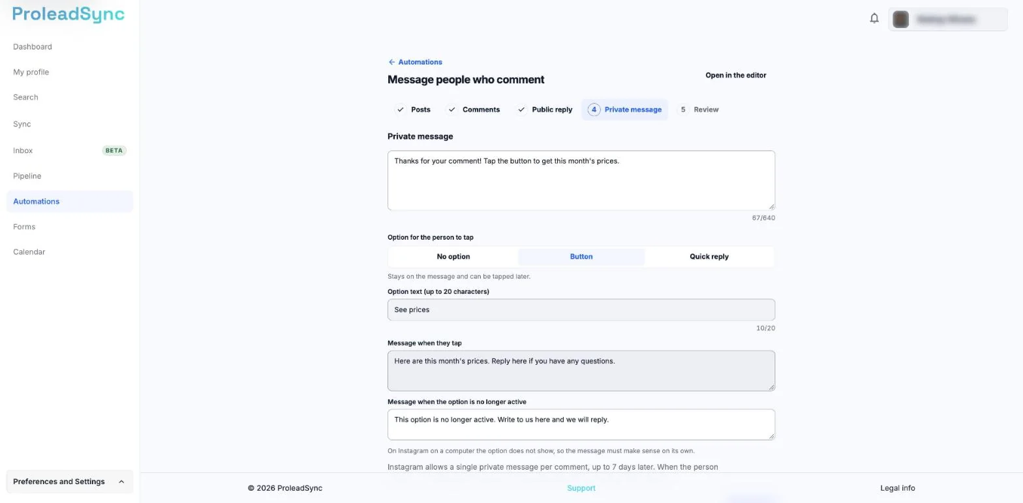Go to the Review step
Viewport: 1023px width, 503px height.
698,109
